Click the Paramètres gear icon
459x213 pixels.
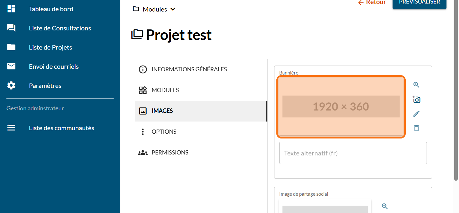[11, 86]
